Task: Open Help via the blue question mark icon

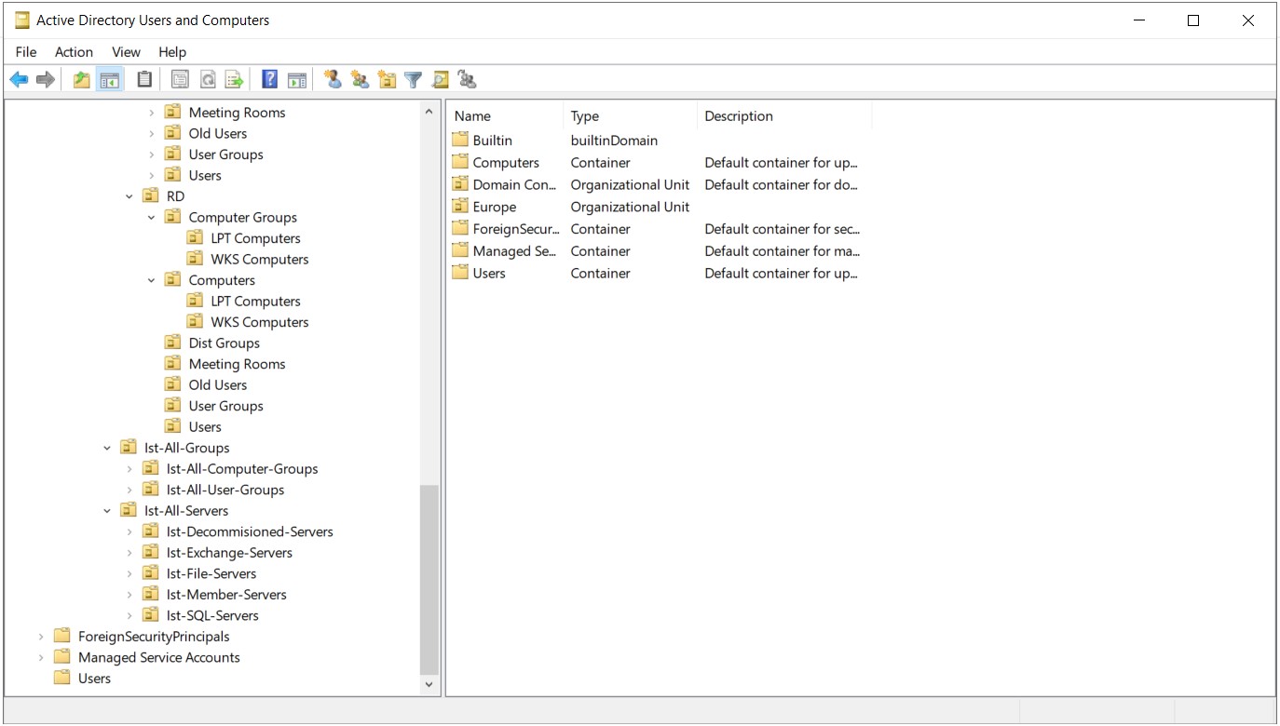Action: [x=269, y=80]
